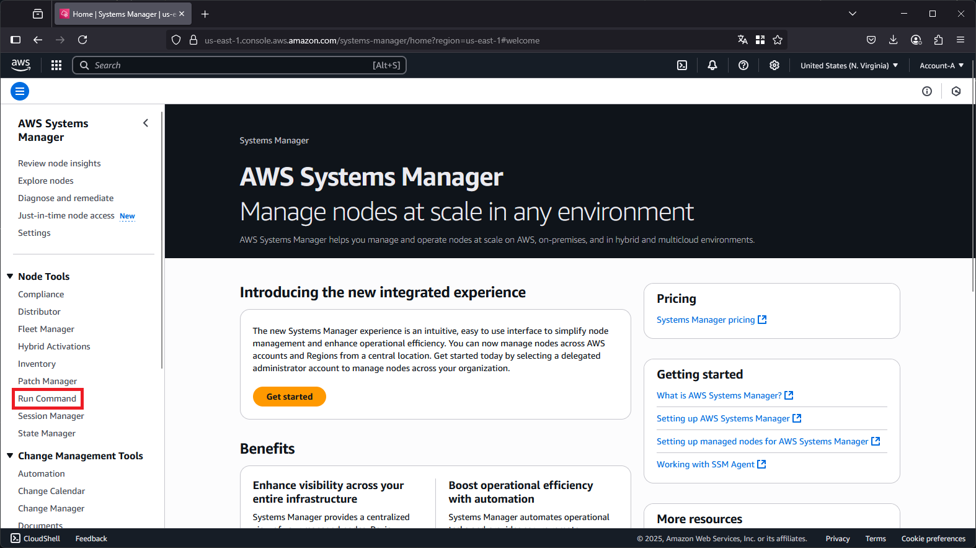This screenshot has height=548, width=976.
Task: Open Fleet Manager in sidebar
Action: tap(46, 329)
